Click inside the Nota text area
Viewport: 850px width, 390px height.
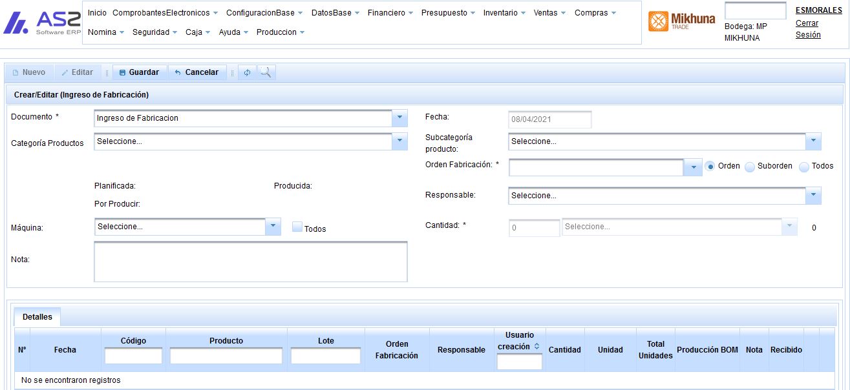251,262
